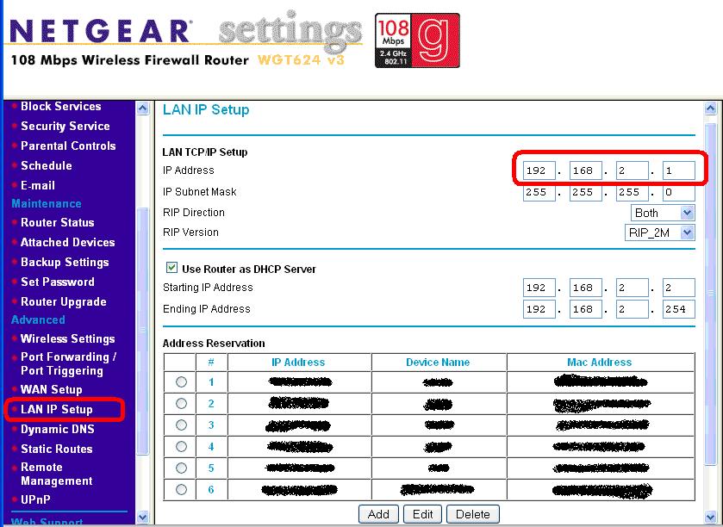Select radio button for reservation row 4
This screenshot has width=723, height=527.
pos(181,446)
